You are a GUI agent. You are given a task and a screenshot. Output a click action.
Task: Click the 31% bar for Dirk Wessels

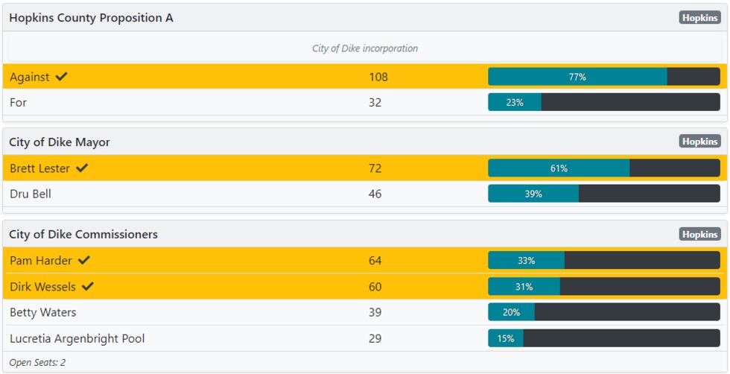(604, 286)
